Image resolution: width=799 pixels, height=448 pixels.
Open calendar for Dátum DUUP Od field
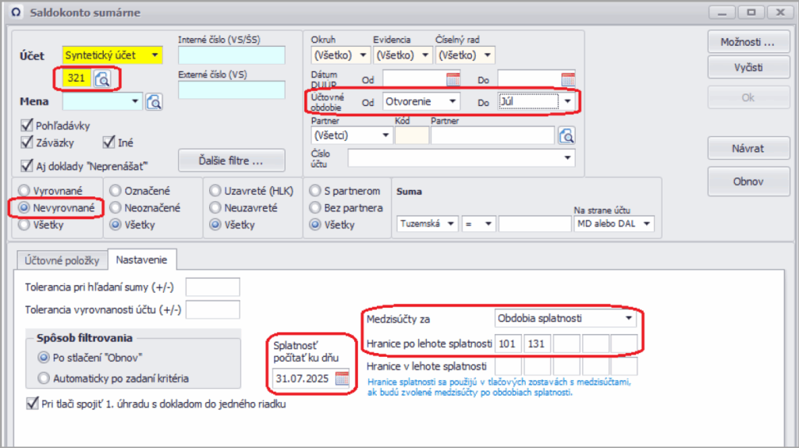(453, 79)
